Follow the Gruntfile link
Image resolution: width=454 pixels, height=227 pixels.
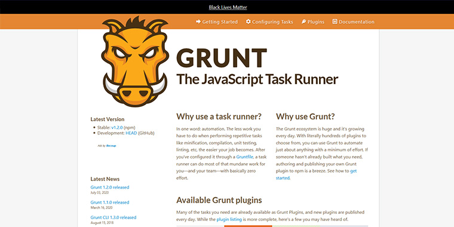[x=245, y=157]
